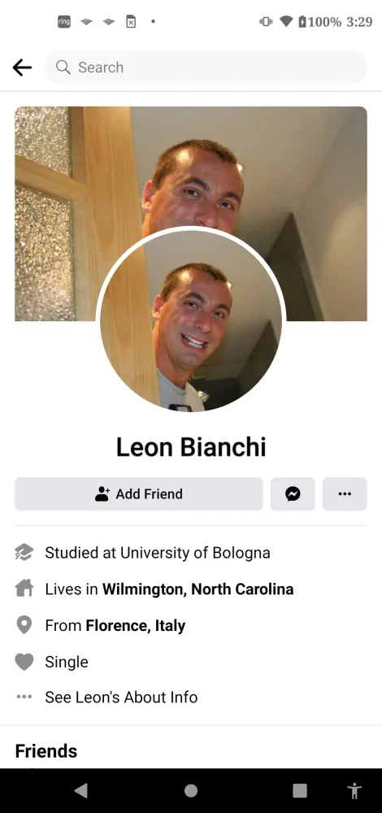382x813 pixels.
Task: Open the three-dot more options button
Action: click(345, 494)
